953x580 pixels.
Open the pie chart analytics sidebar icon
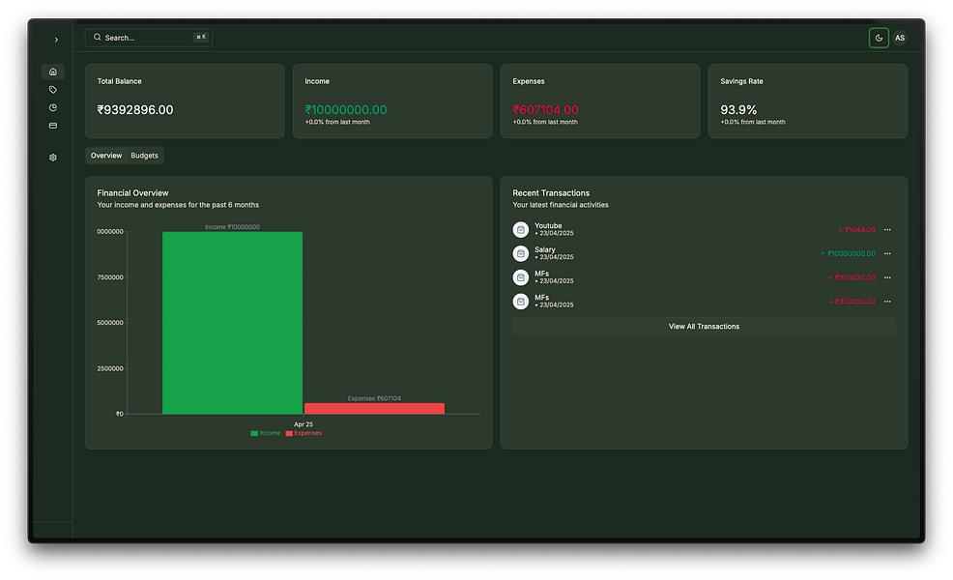click(53, 107)
